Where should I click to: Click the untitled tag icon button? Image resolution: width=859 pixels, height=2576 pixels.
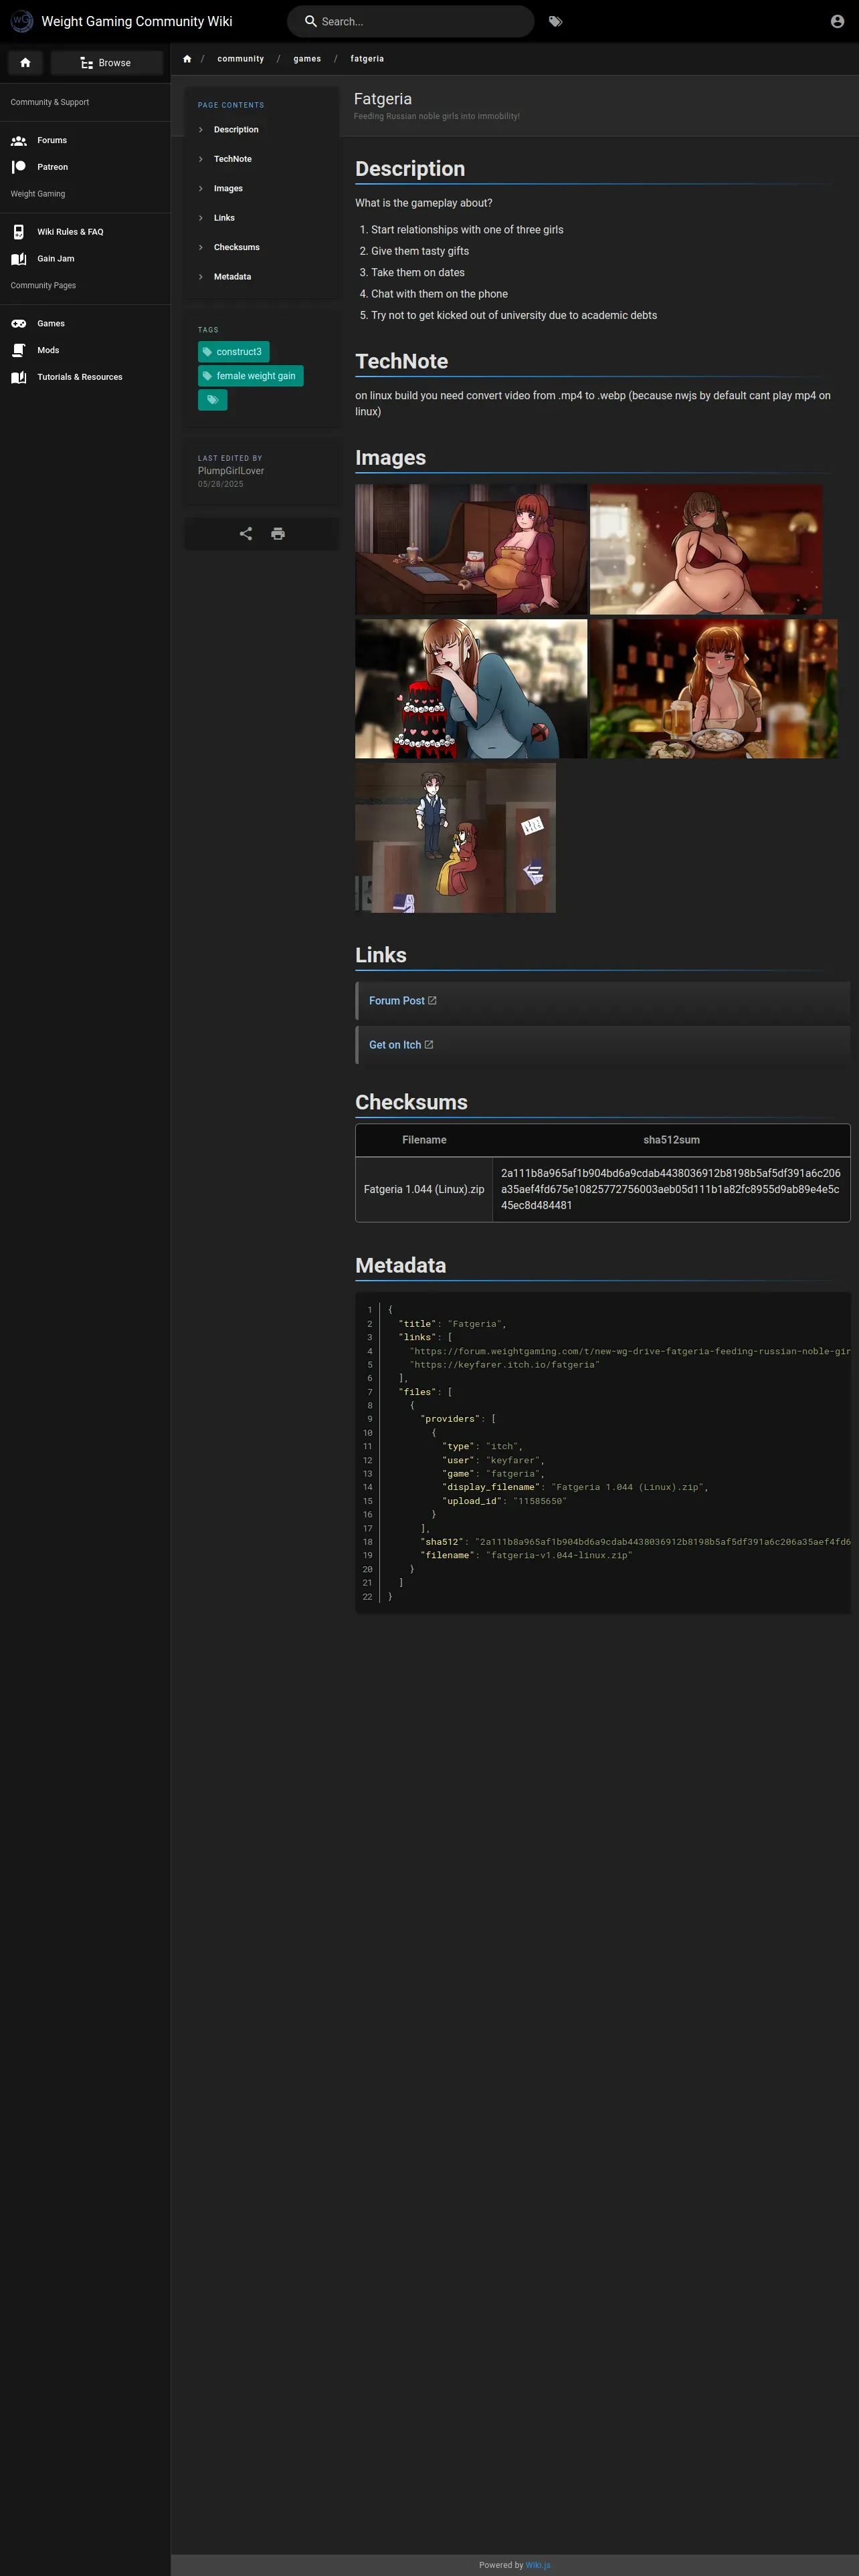pos(212,400)
